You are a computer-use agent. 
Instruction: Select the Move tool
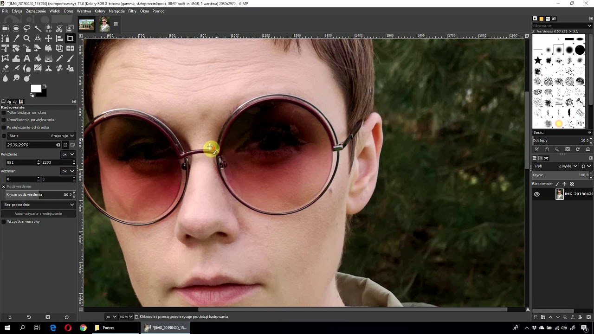pos(48,39)
